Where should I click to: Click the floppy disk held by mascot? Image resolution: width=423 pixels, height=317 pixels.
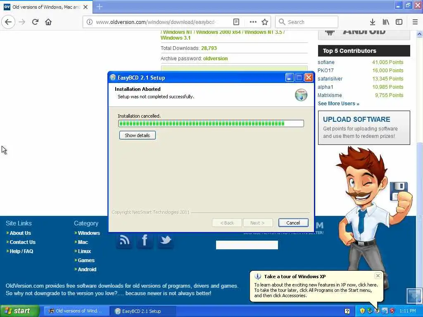point(399,191)
